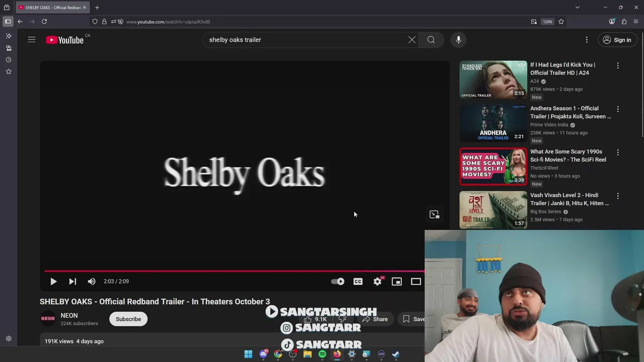Start voice search with microphone
The height and width of the screenshot is (362, 644).
tap(458, 40)
